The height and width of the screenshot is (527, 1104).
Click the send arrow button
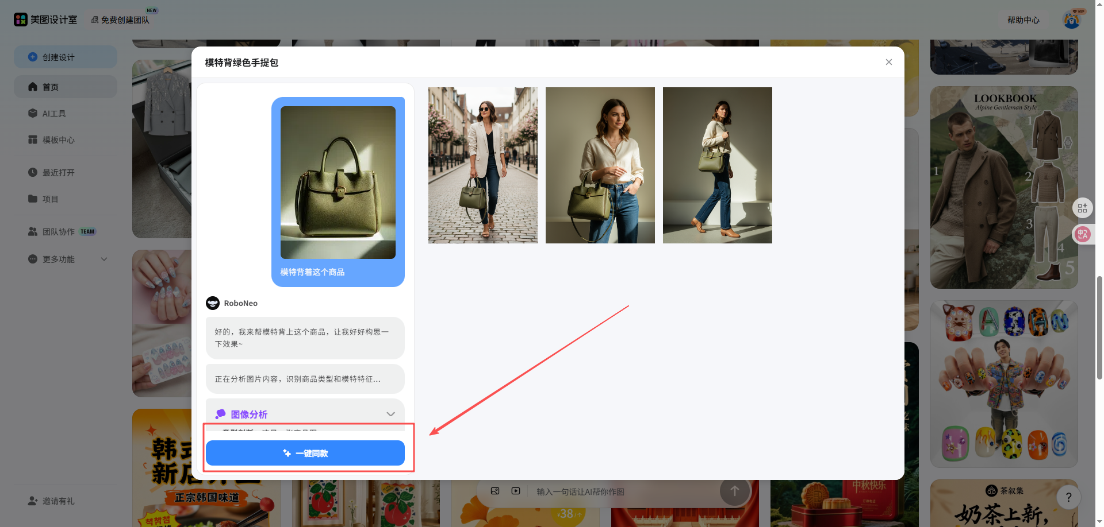point(735,491)
